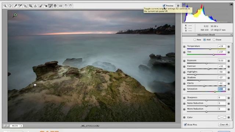Click the plus icon for Tint
235x132 pixels.
click(x=228, y=52)
